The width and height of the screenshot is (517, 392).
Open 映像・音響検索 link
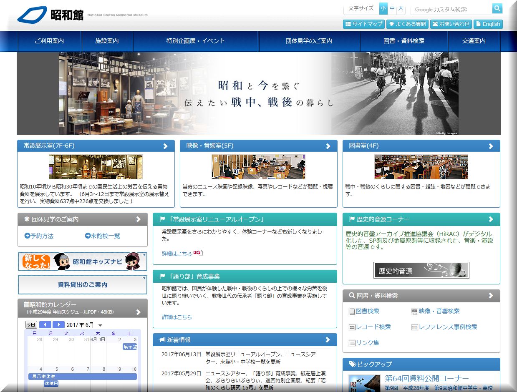point(436,311)
